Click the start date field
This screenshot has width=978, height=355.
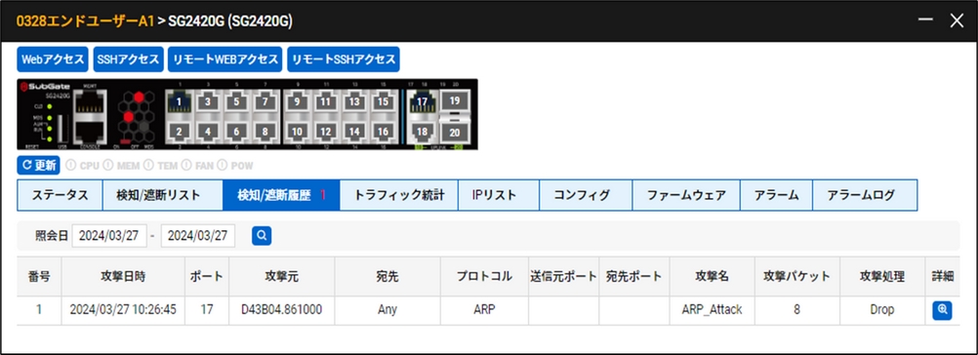pos(109,236)
